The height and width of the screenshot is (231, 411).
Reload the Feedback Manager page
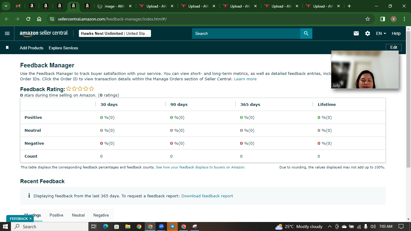28,19
